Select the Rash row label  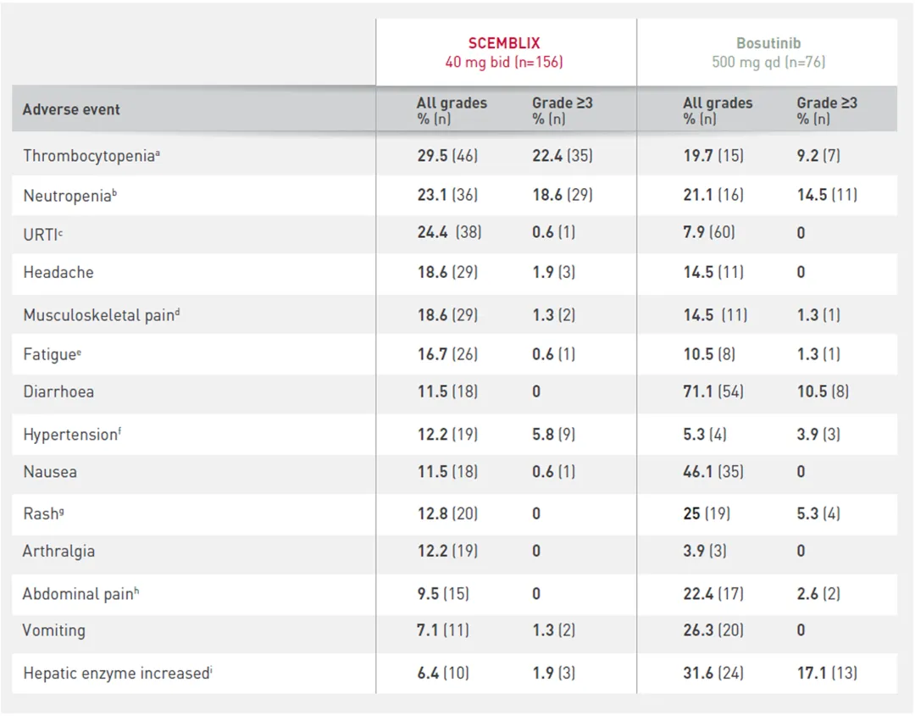(x=42, y=513)
